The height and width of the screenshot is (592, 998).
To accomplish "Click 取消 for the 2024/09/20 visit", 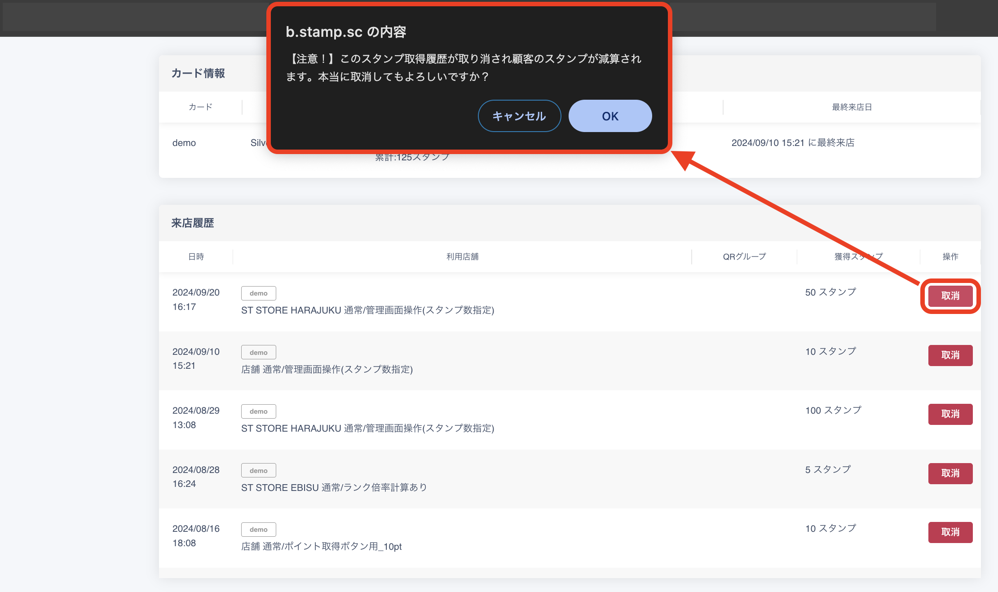I will point(950,296).
